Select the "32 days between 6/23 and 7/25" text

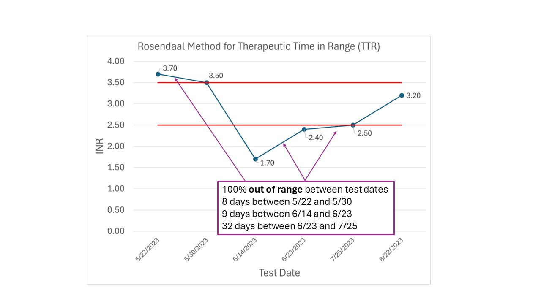coord(290,226)
